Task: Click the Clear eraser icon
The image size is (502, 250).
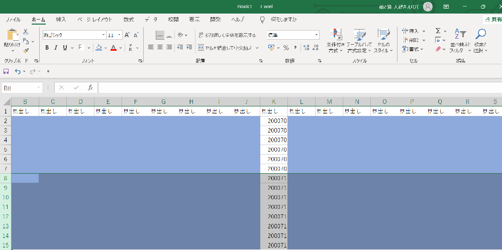Action: pyautogui.click(x=438, y=49)
